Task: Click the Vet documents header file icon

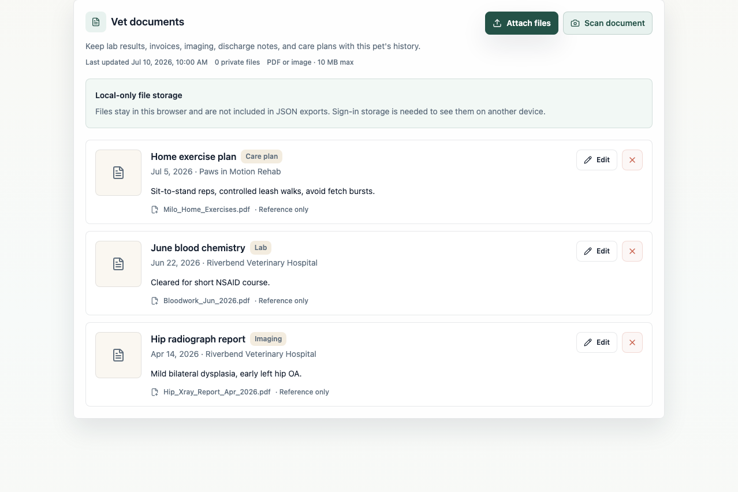Action: point(96,22)
